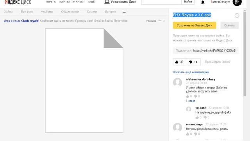Image resolution: width=250 pixels, height=141 pixels.
Task: Upvote aleksander.dorodney's comment
Action: (x=187, y=96)
